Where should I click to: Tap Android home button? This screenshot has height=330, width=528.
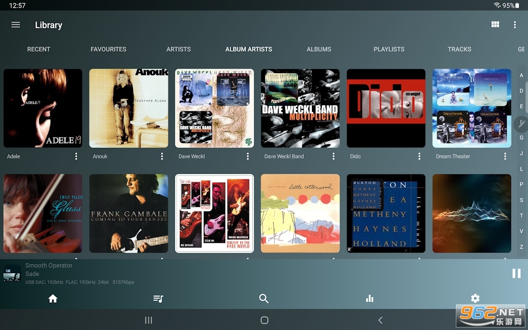[265, 320]
